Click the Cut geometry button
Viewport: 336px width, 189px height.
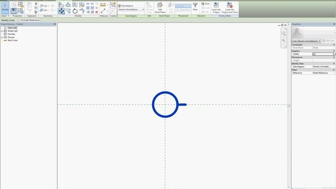pyautogui.click(x=44, y=6)
